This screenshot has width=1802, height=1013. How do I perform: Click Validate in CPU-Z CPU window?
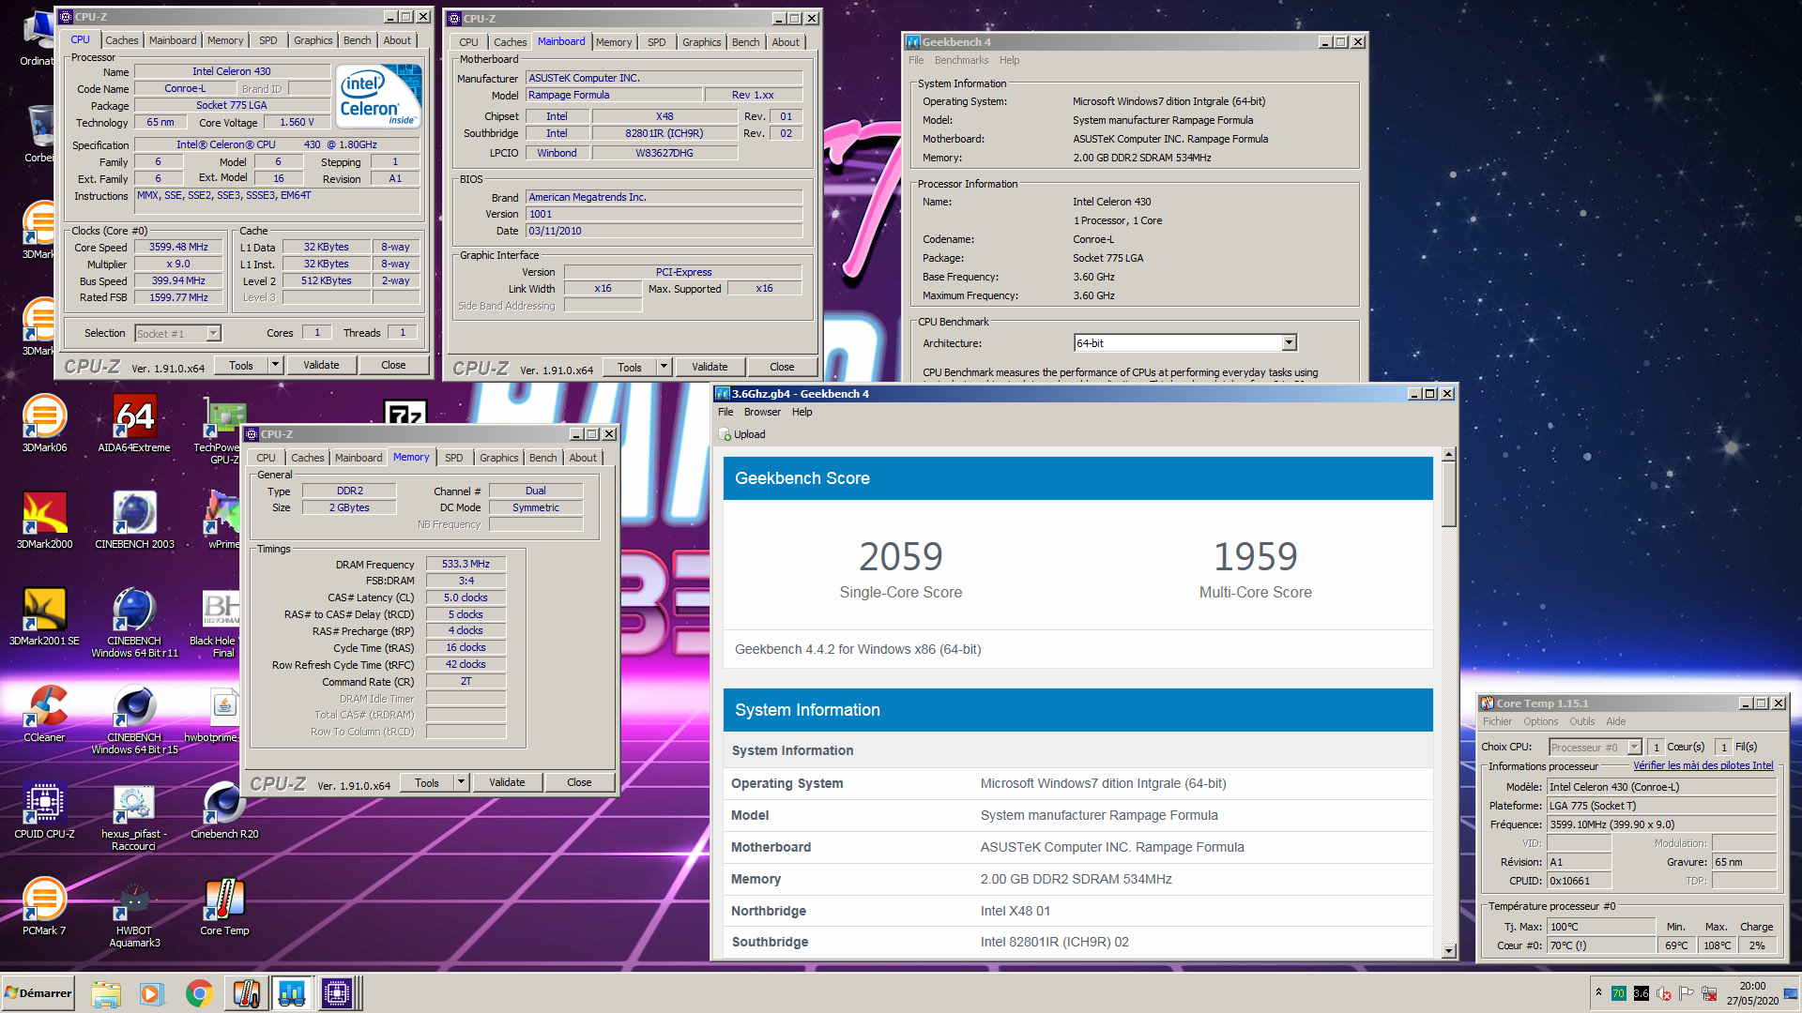click(x=321, y=365)
